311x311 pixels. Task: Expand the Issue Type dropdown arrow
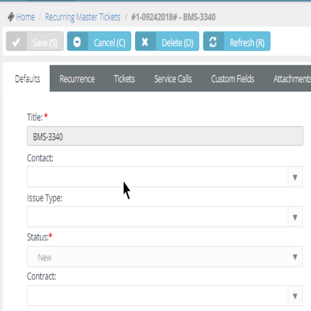(295, 217)
